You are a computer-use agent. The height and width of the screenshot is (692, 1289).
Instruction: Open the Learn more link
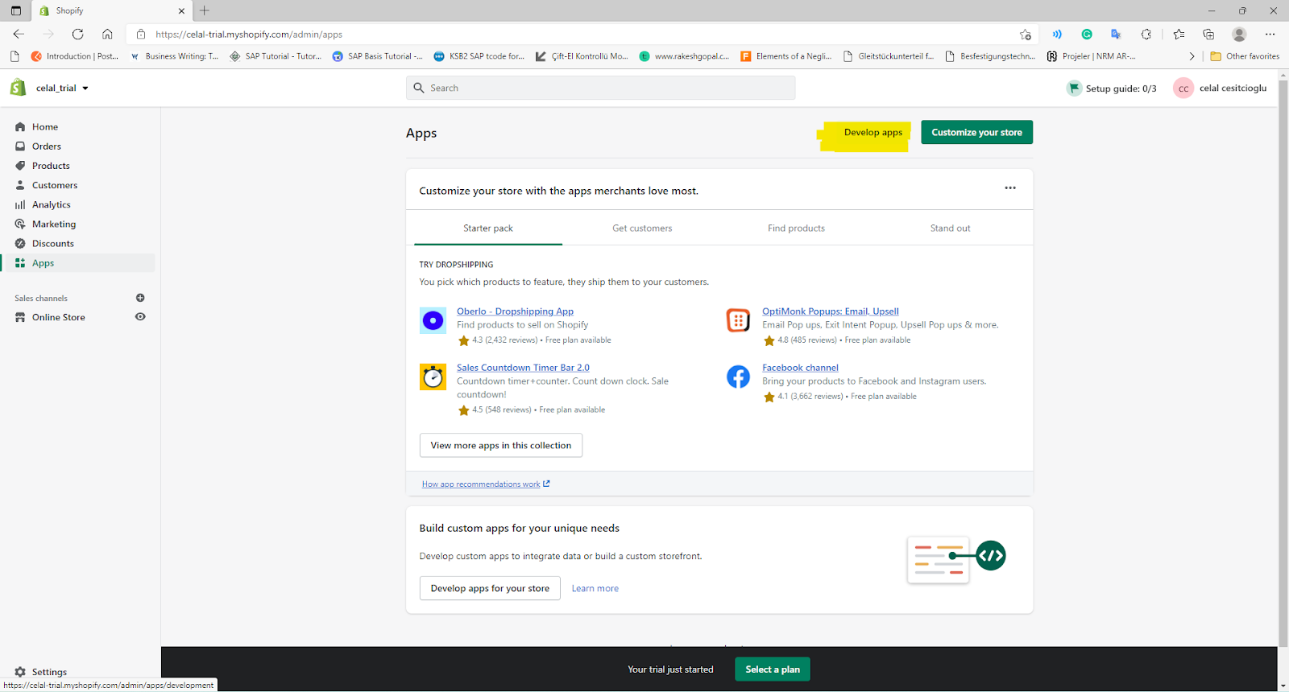[x=595, y=589]
